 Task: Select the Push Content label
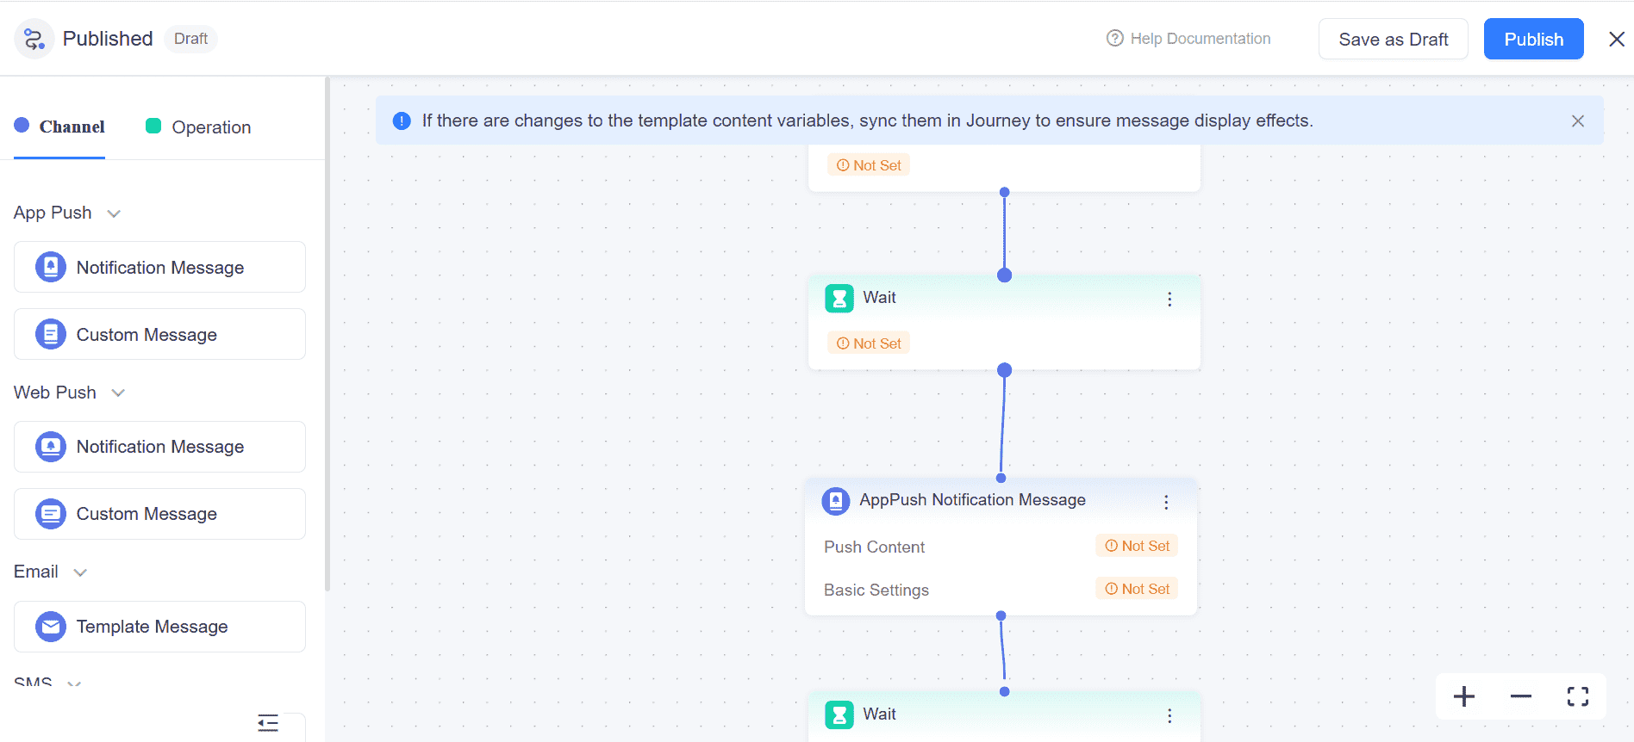pos(874,547)
